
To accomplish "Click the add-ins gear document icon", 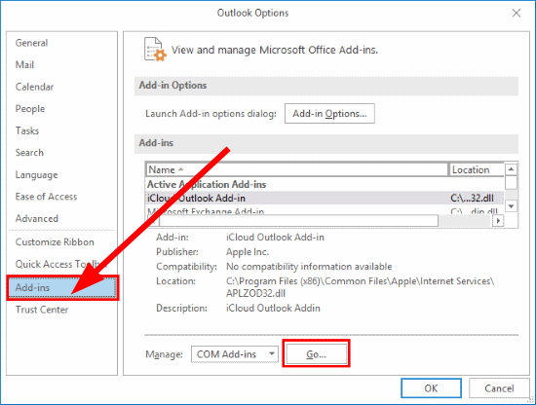I will 155,50.
